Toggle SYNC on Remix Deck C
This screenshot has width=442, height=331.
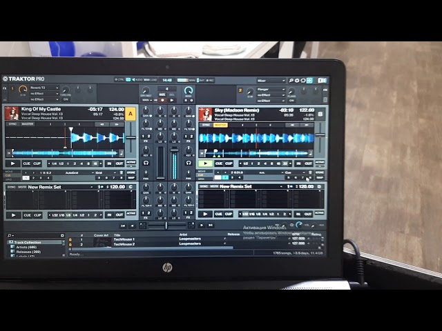(x=11, y=187)
